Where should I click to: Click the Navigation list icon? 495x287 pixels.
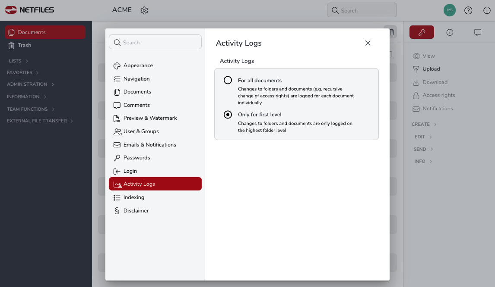pos(117,79)
